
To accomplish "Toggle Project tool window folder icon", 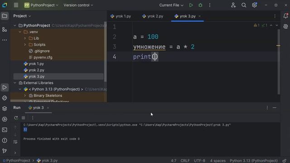I will click(5, 16).
